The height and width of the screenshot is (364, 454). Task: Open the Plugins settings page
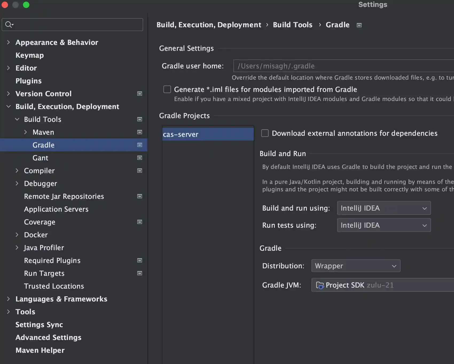29,81
